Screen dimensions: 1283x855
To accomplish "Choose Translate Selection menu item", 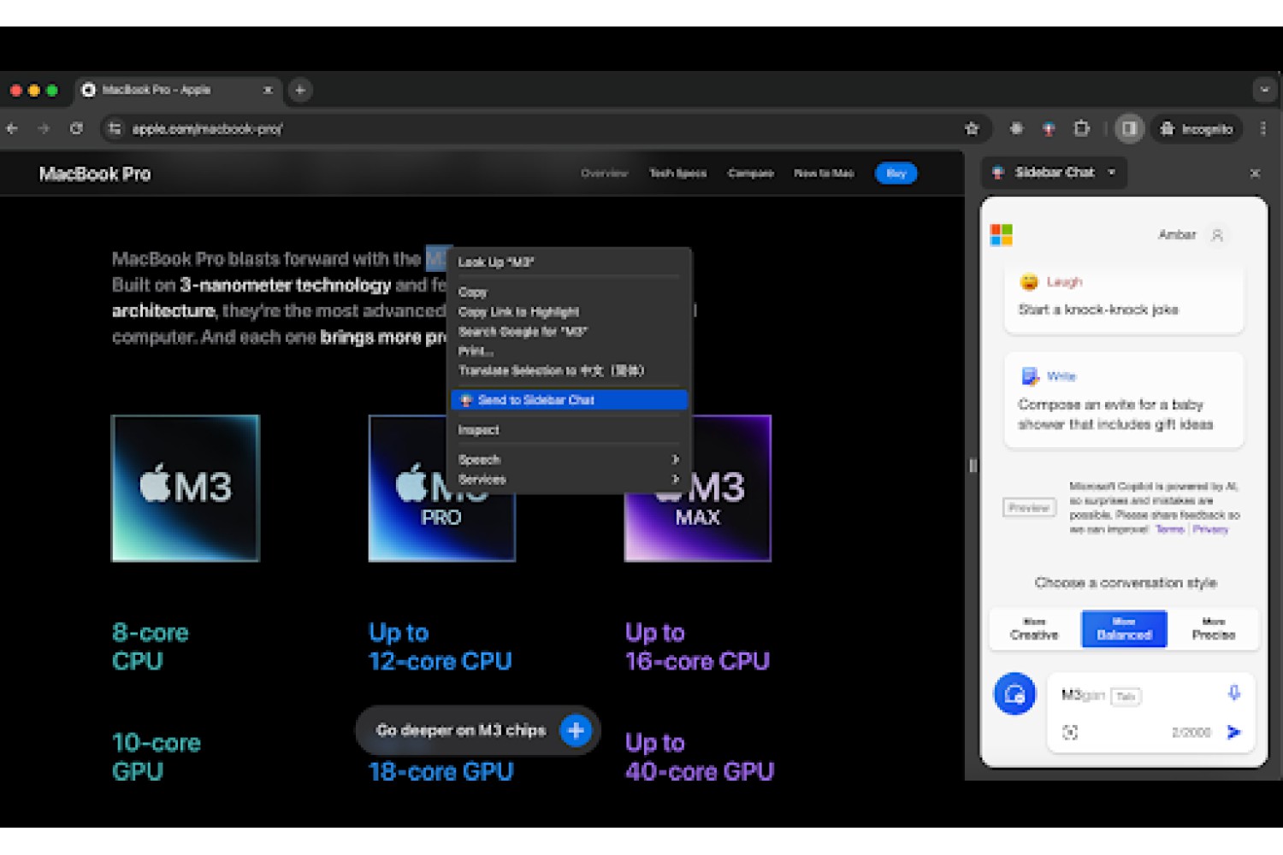I will click(x=569, y=371).
